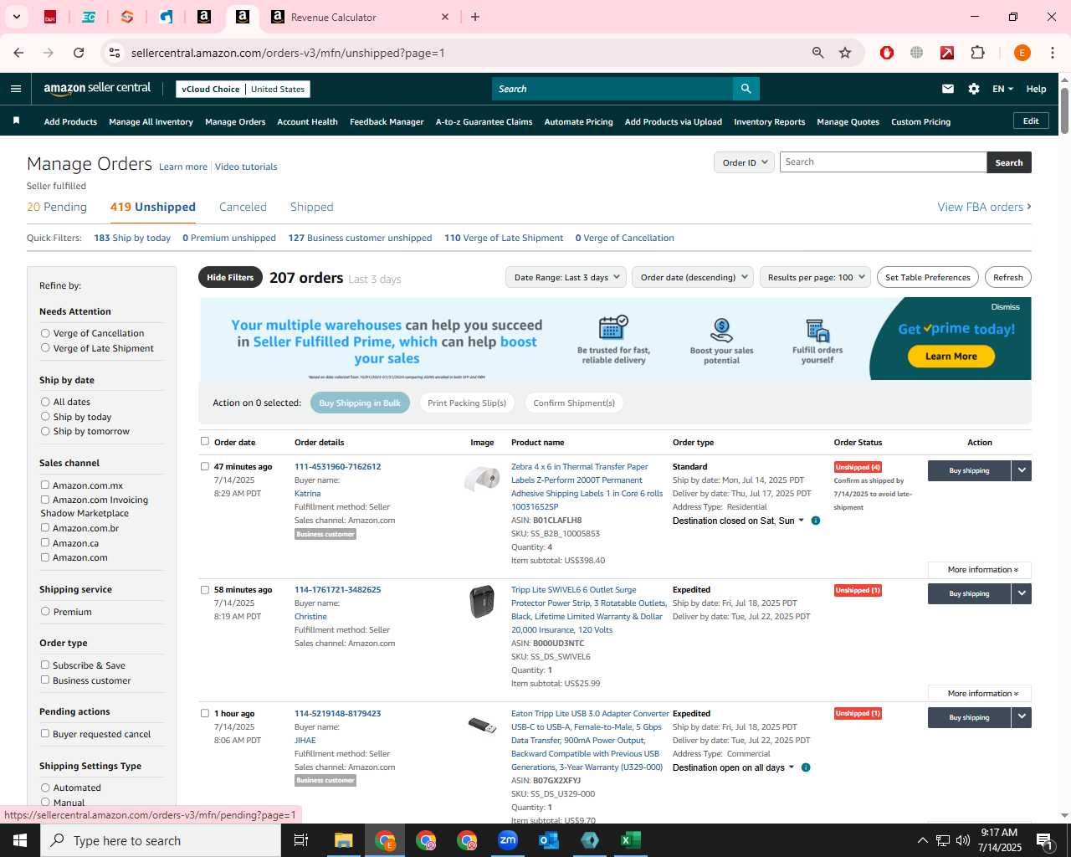Open Automate Pricing menu item
This screenshot has width=1071, height=857.
point(578,121)
